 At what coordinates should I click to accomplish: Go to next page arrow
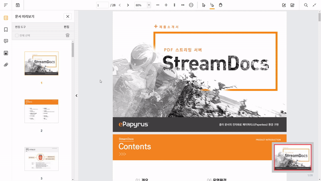pyautogui.click(x=128, y=5)
